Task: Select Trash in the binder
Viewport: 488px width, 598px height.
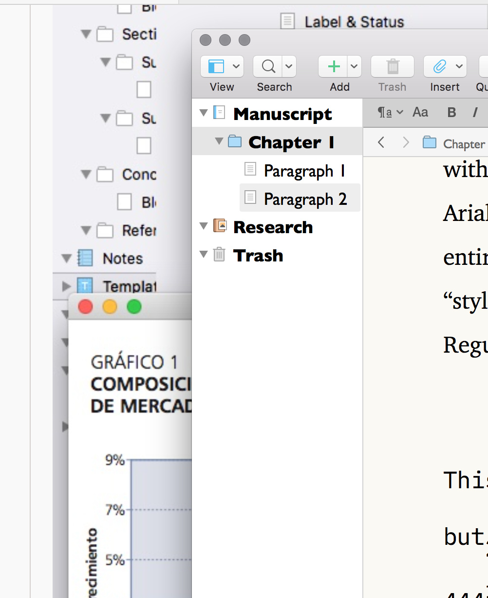Action: point(258,255)
